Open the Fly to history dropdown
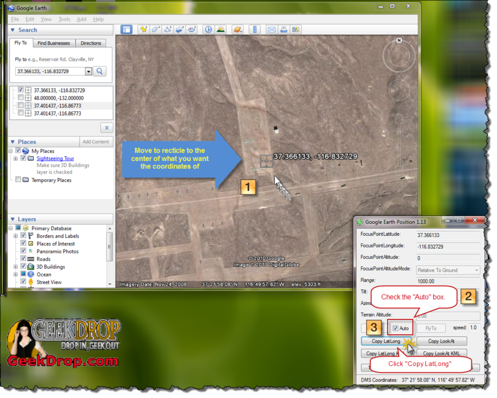 coord(88,71)
